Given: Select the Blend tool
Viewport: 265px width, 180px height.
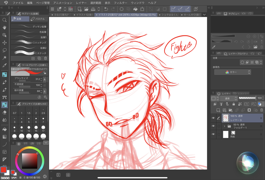Looking at the screenshot, I should click(5, 120).
